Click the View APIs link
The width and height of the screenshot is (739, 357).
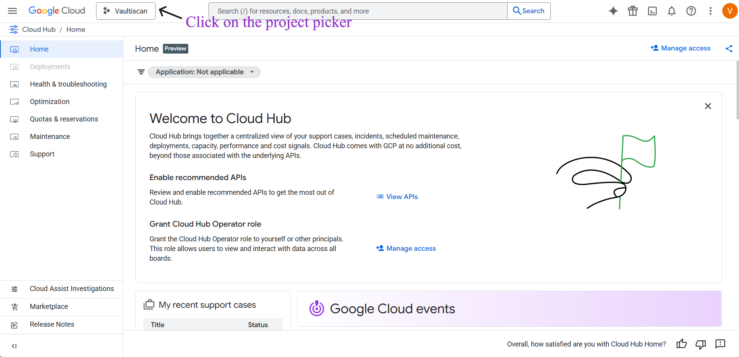(x=397, y=197)
